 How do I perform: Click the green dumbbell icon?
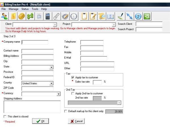[30, 16]
